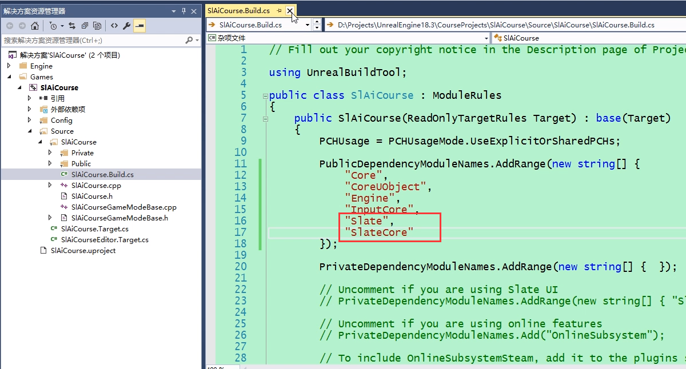This screenshot has width=686, height=369.
Task: Select the Config folder item
Action: 62,120
